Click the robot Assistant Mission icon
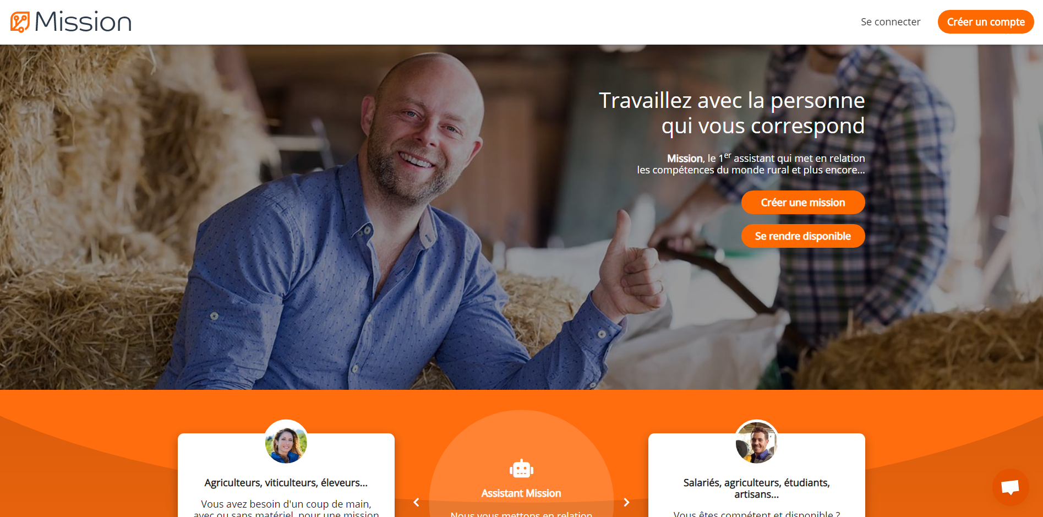Screen dimensions: 1043x517 (521, 469)
